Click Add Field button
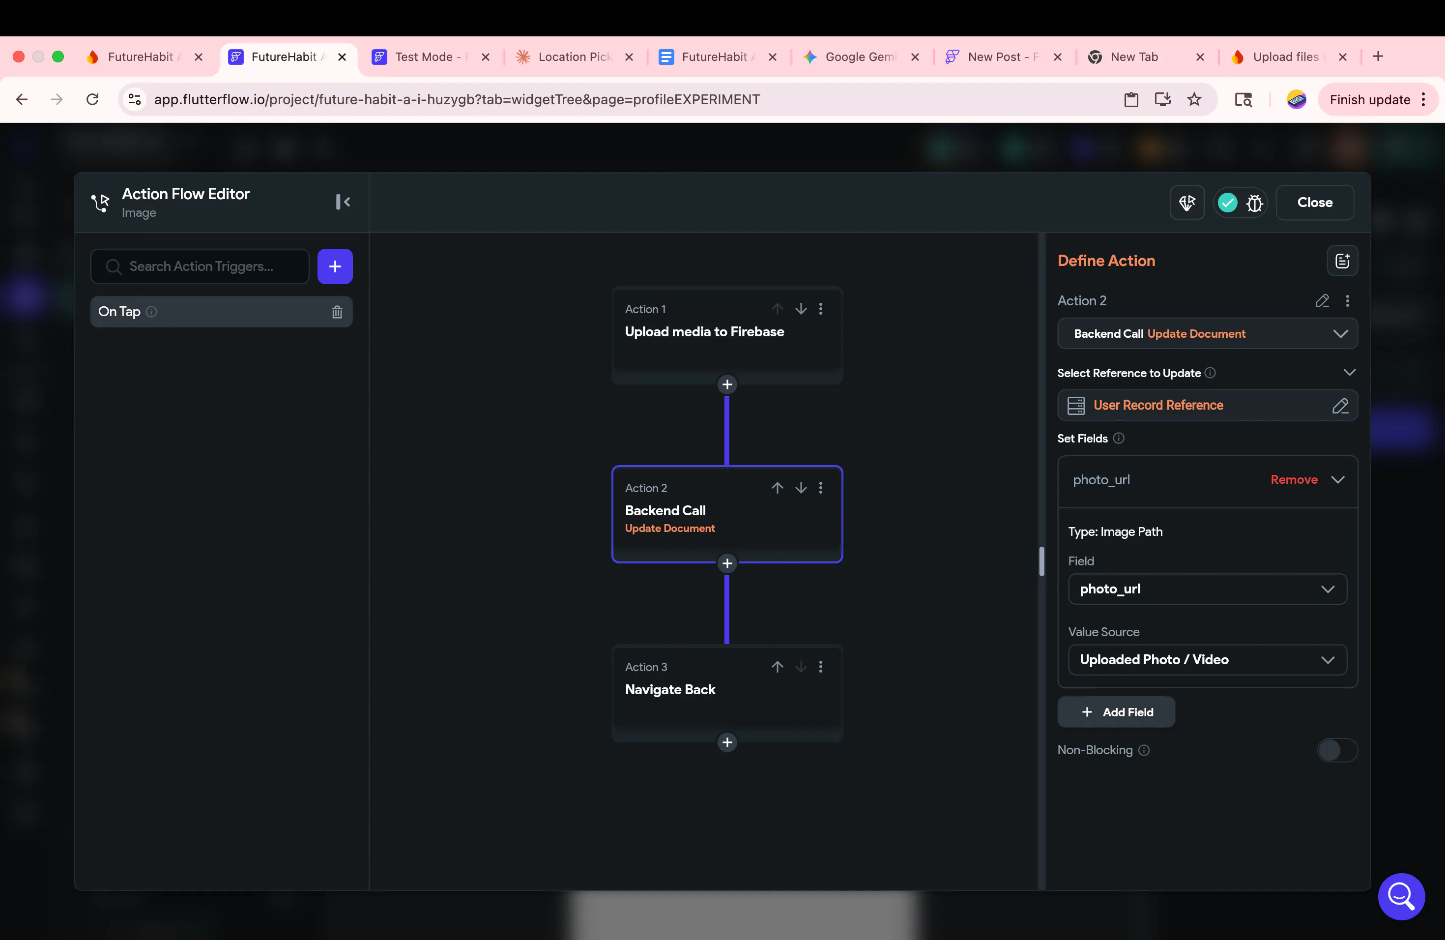The height and width of the screenshot is (940, 1445). 1116,712
